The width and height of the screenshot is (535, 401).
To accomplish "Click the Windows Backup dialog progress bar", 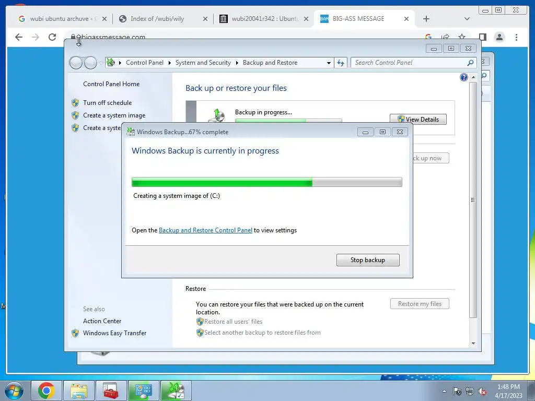I will pyautogui.click(x=267, y=182).
